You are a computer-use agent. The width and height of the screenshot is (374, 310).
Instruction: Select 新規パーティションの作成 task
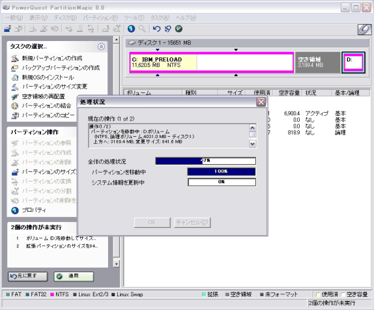52,58
